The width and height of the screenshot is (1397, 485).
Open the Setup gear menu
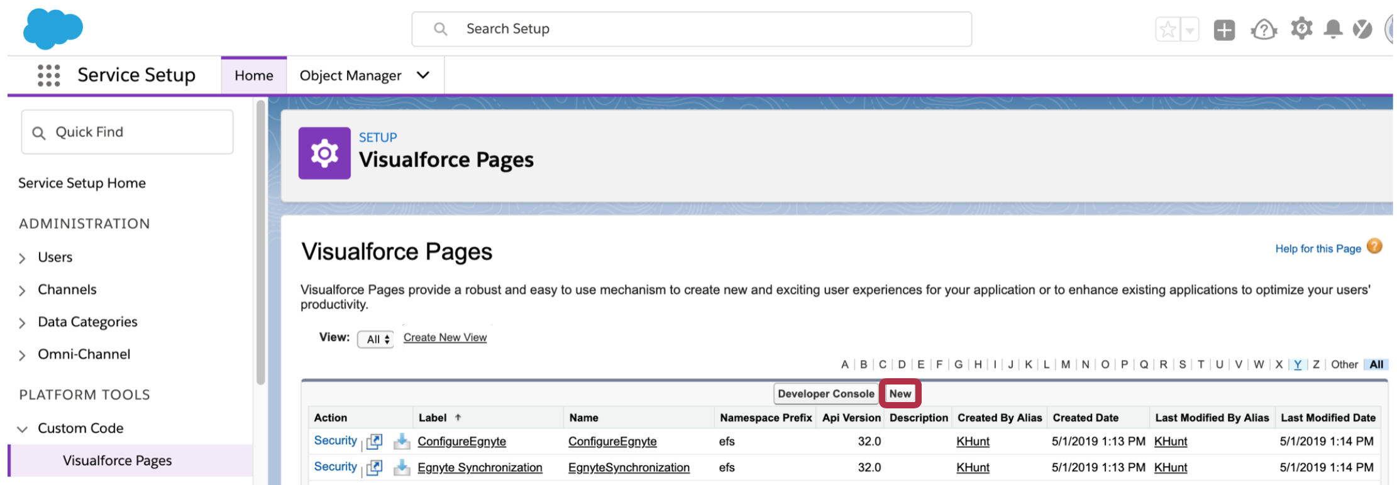[1301, 29]
